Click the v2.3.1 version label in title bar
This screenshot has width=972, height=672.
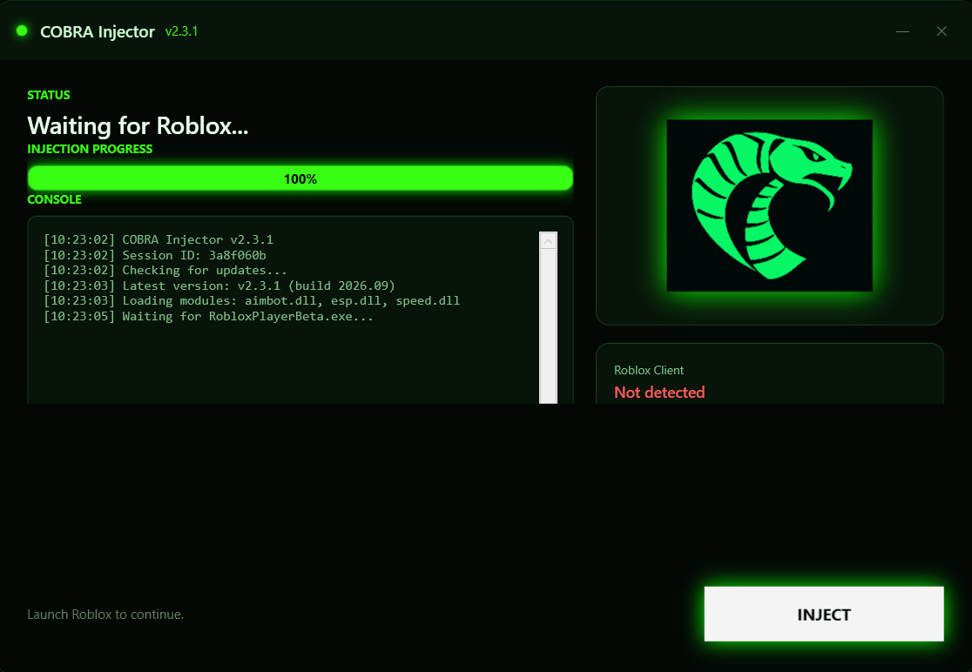point(182,31)
